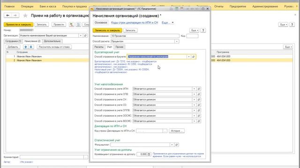Open the Банк и касса section menu

pyautogui.click(x=48, y=7)
